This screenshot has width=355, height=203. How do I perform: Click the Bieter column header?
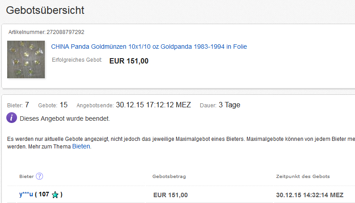pos(26,176)
